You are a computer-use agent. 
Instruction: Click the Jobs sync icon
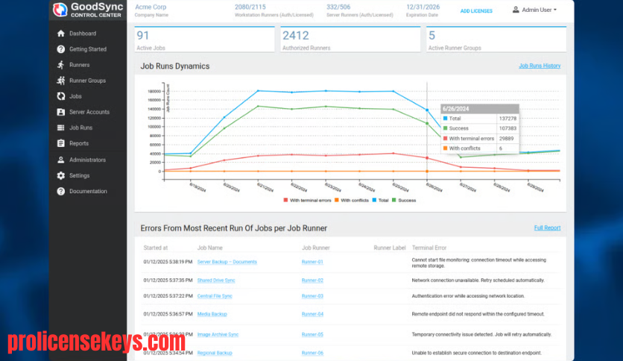[x=61, y=96]
